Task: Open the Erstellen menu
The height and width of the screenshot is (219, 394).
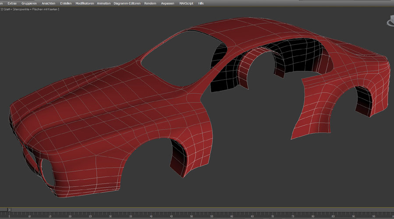Action: pyautogui.click(x=66, y=3)
